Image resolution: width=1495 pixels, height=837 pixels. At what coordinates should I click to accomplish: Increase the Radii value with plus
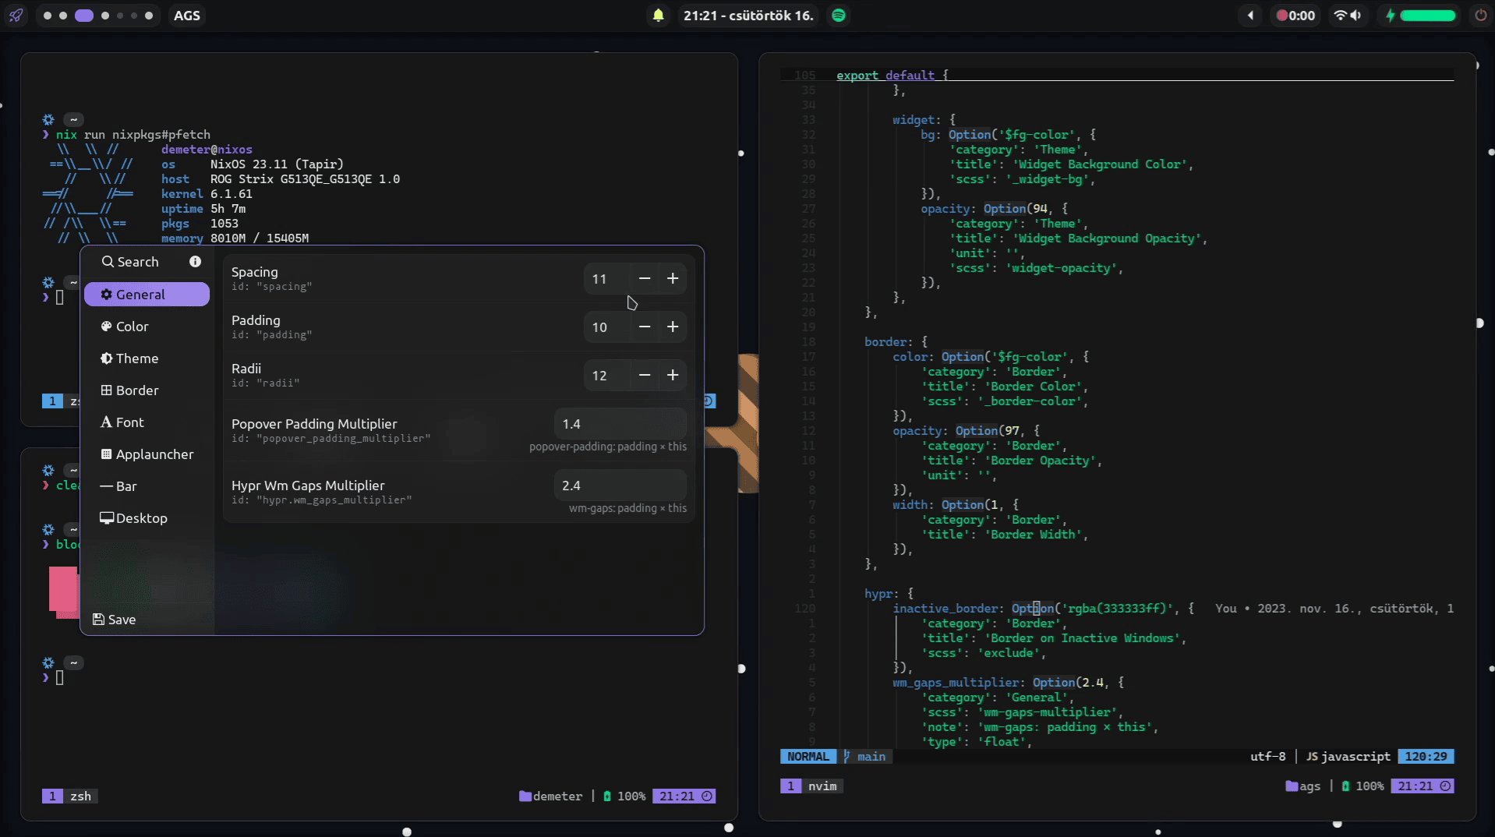673,376
